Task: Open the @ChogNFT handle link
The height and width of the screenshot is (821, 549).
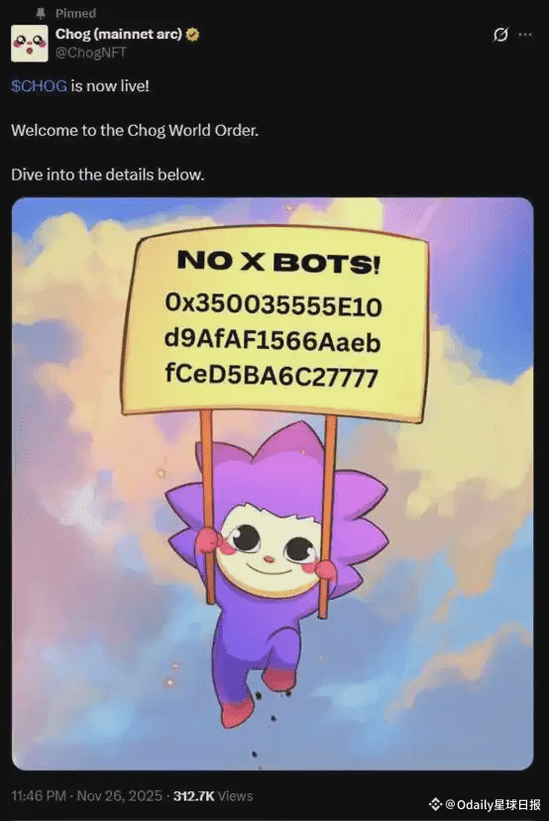Action: (x=91, y=53)
